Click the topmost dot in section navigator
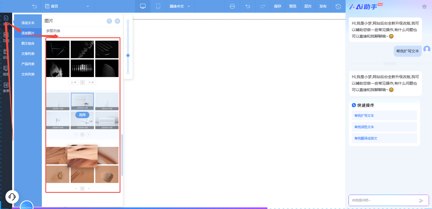The width and height of the screenshot is (432, 209). (128, 21)
